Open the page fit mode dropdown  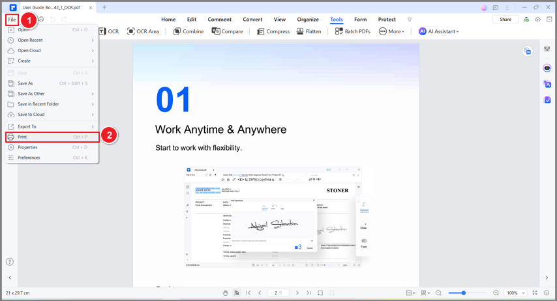click(410, 293)
